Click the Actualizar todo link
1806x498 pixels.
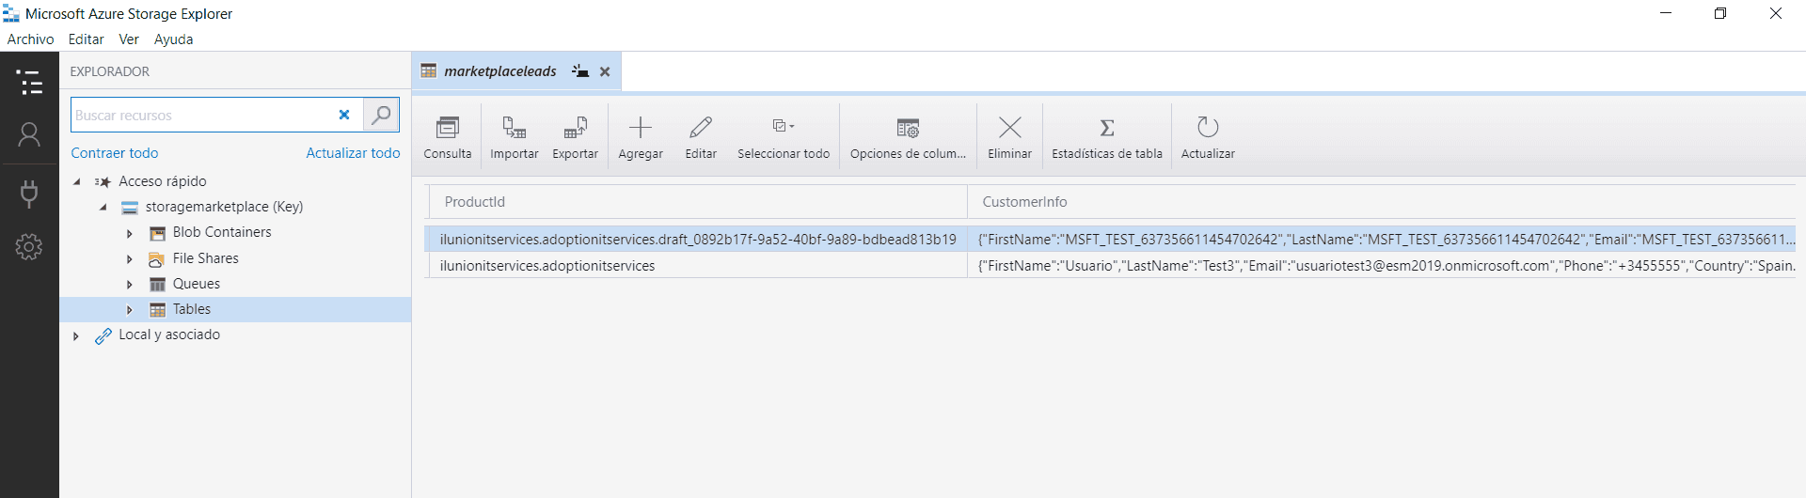click(353, 153)
